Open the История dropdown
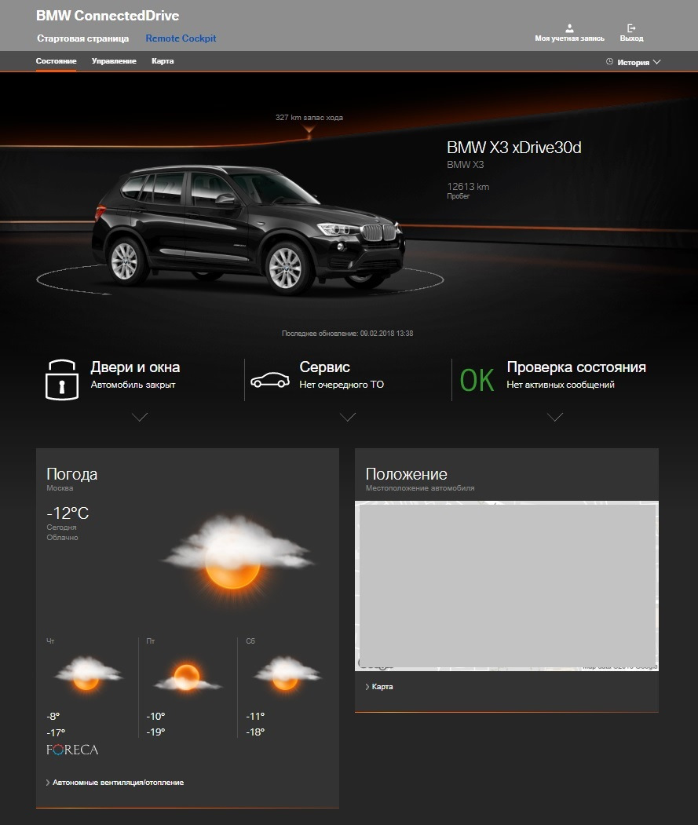698x825 pixels. point(634,62)
